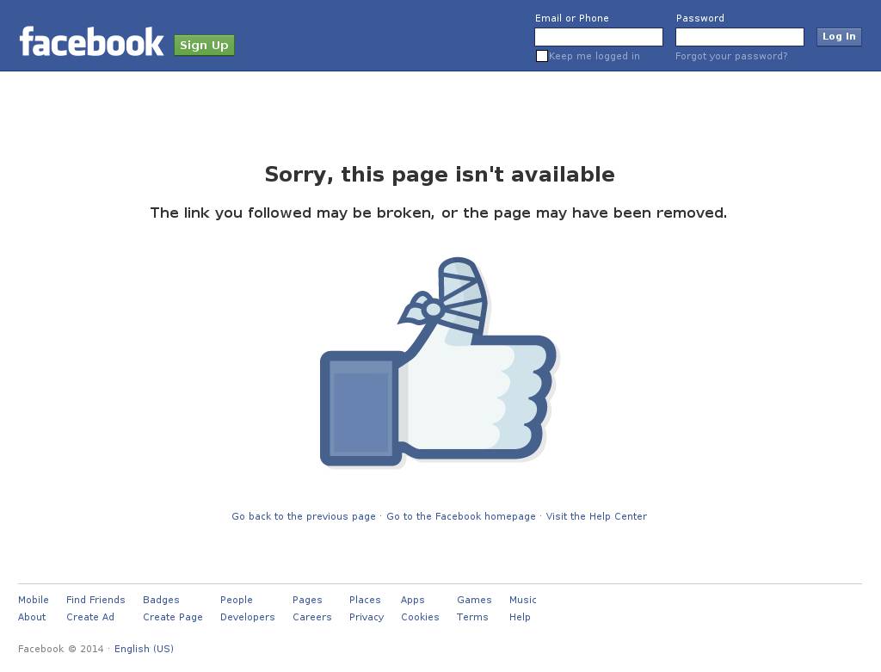This screenshot has height=672, width=881.
Task: Open the Terms footer link
Action: tap(472, 617)
